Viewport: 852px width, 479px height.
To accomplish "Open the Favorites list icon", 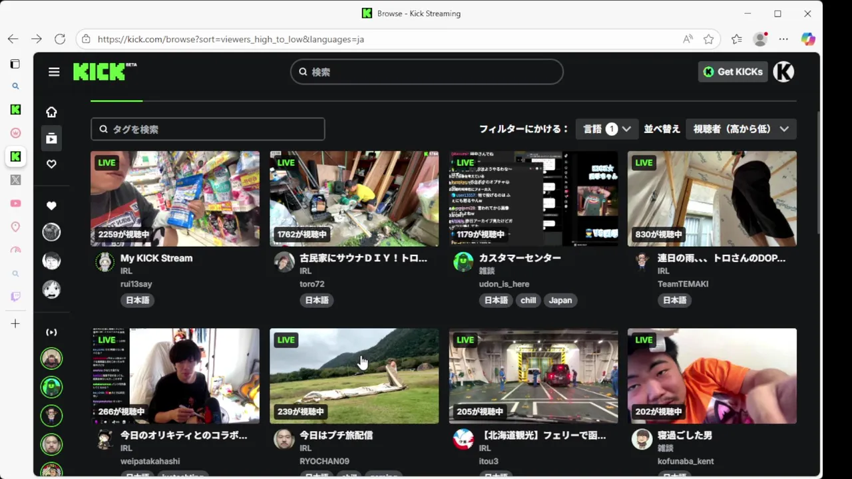I will [x=736, y=39].
